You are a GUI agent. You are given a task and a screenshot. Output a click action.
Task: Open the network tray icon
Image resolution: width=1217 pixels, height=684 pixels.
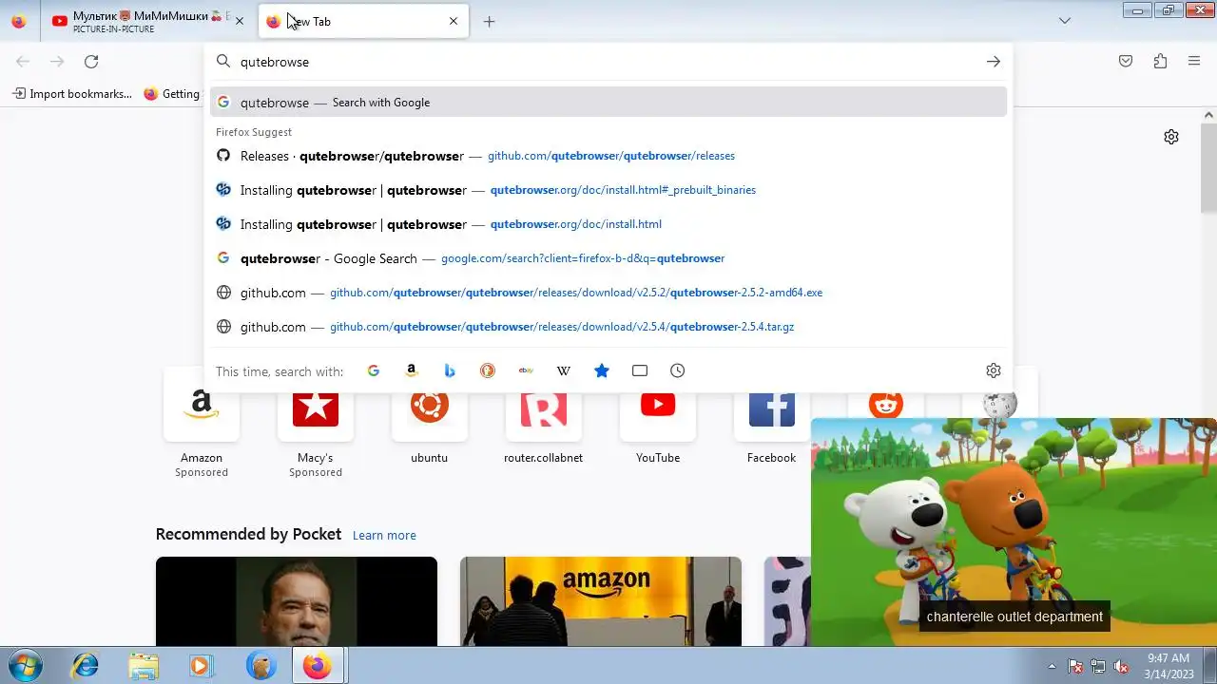coord(1098,666)
